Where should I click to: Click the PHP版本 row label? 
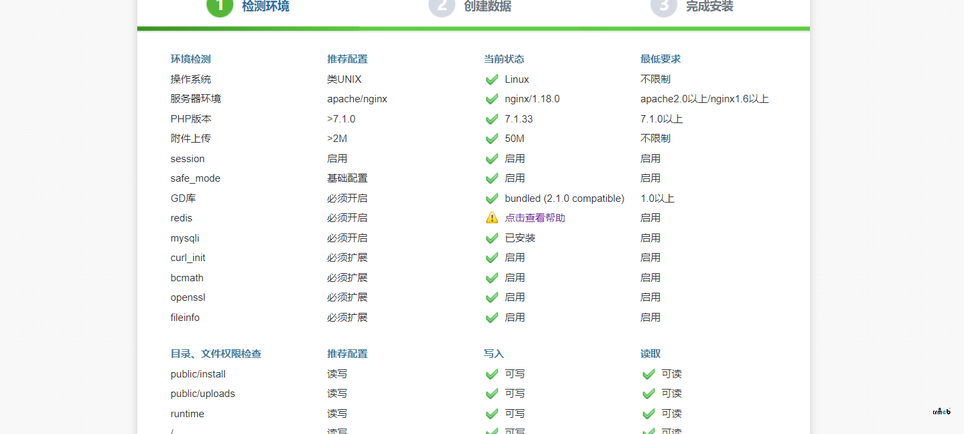(191, 119)
